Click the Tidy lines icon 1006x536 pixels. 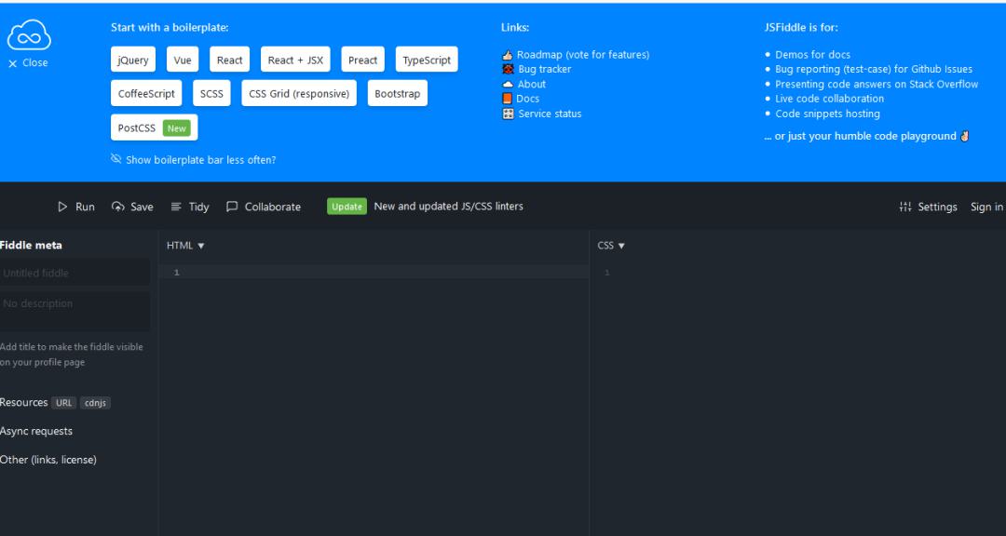tap(176, 207)
